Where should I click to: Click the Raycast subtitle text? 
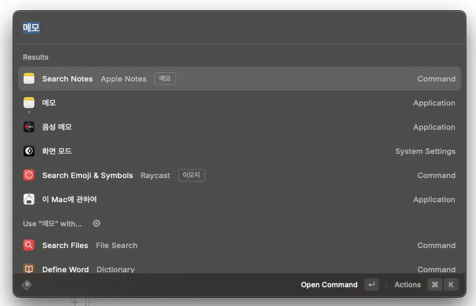[x=155, y=176]
